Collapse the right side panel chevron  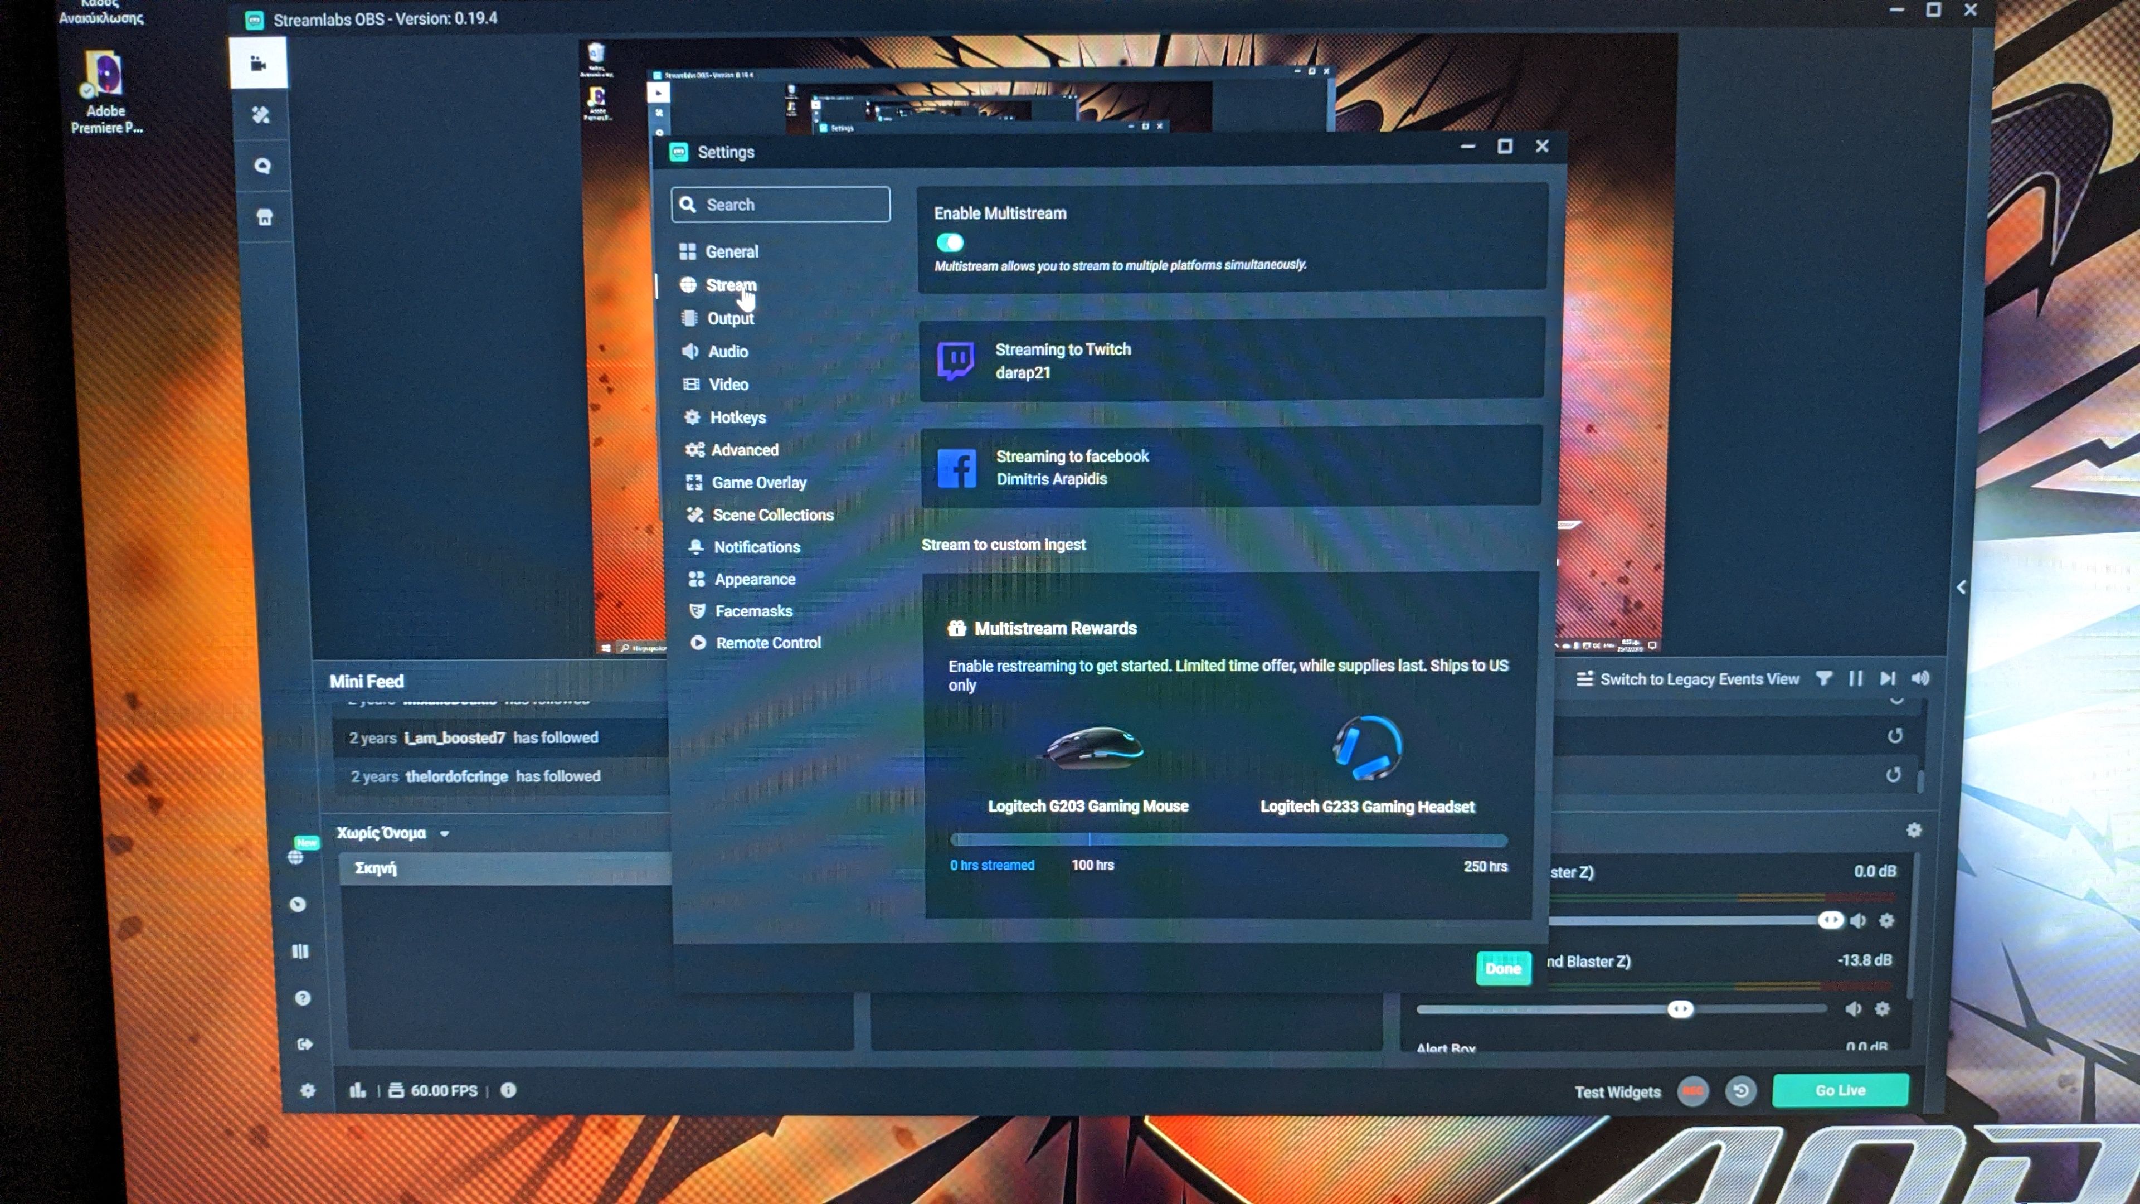(x=1962, y=588)
